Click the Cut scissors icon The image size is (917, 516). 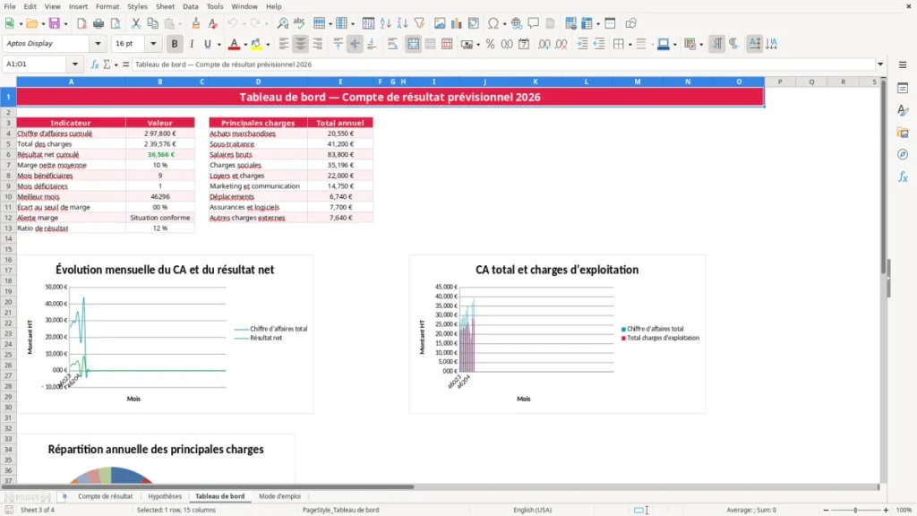[x=136, y=23]
